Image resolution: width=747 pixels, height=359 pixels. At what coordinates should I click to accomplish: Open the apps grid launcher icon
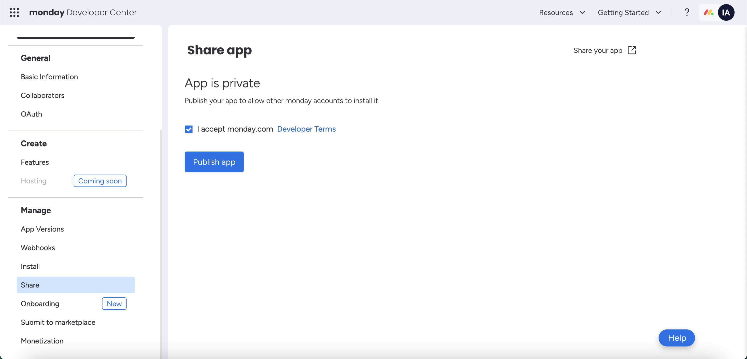point(14,12)
